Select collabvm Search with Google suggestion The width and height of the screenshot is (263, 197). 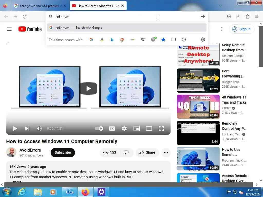coord(127,28)
